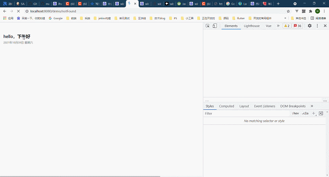
Task: Open the 2 warnings counter
Action: (x=287, y=26)
